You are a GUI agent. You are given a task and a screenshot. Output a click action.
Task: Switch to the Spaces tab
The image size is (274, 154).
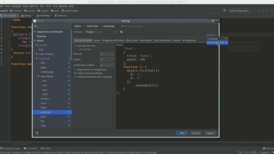(x=97, y=40)
